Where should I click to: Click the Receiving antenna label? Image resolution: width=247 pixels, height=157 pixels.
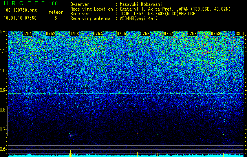click(x=90, y=18)
